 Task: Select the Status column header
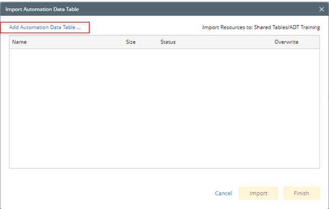click(168, 42)
